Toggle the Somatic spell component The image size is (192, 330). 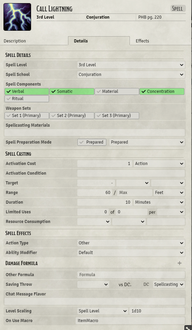coord(72,91)
